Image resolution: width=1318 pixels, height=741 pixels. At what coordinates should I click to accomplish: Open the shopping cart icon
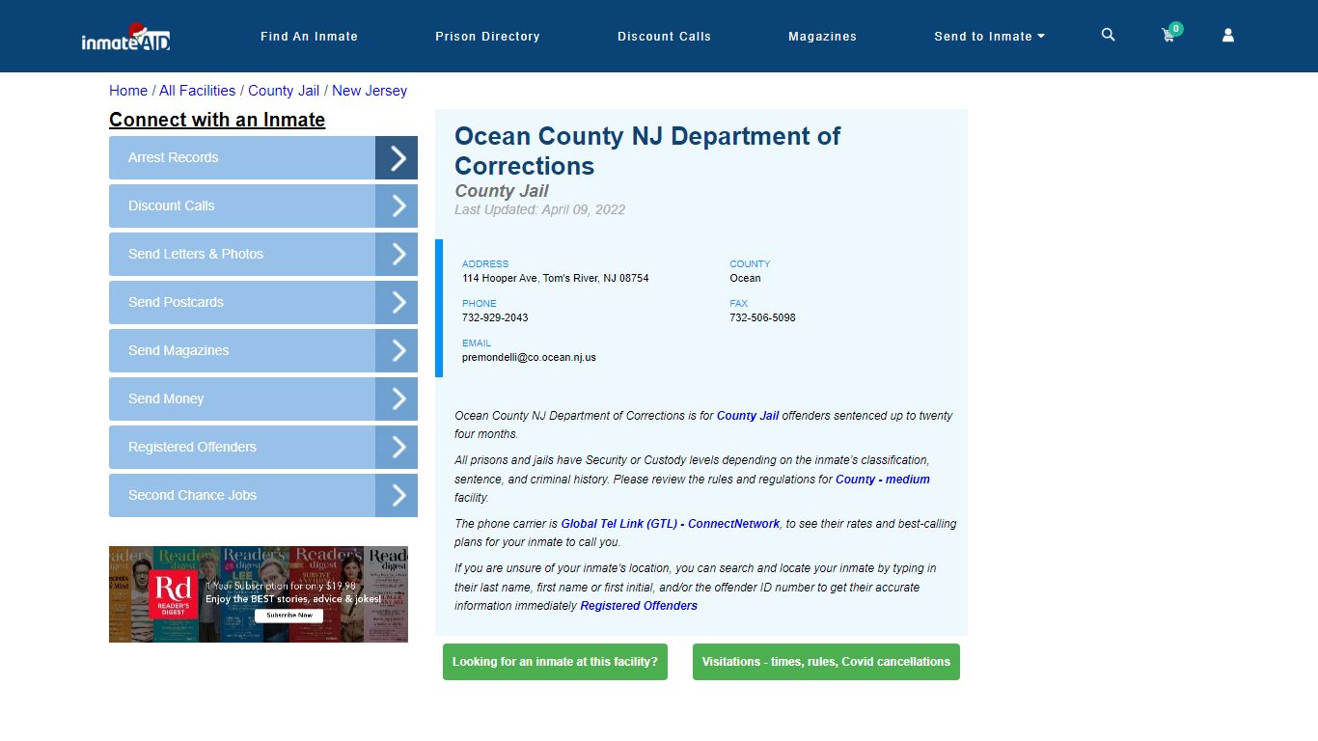[1169, 35]
